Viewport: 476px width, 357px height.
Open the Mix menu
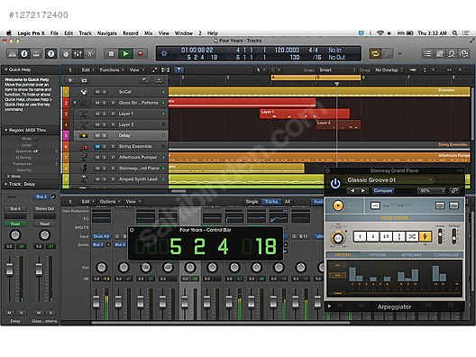coord(148,33)
